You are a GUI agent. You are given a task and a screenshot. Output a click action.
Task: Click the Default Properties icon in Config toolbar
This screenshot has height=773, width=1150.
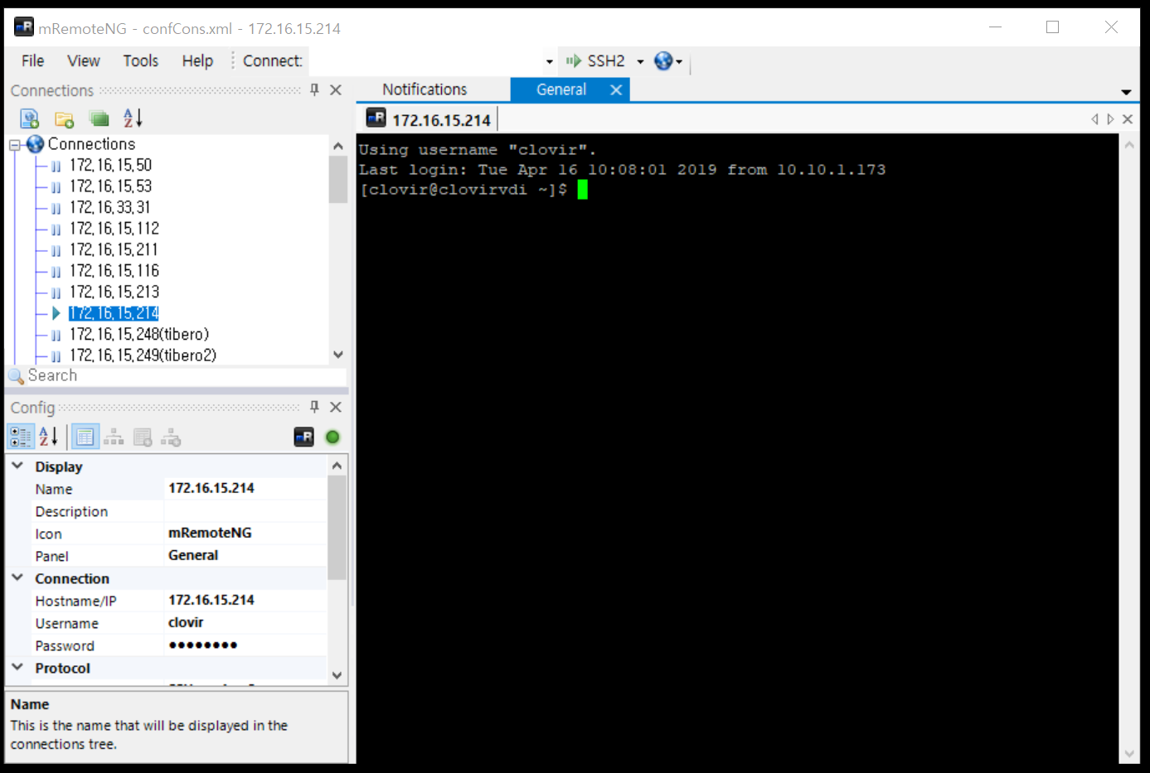point(143,437)
